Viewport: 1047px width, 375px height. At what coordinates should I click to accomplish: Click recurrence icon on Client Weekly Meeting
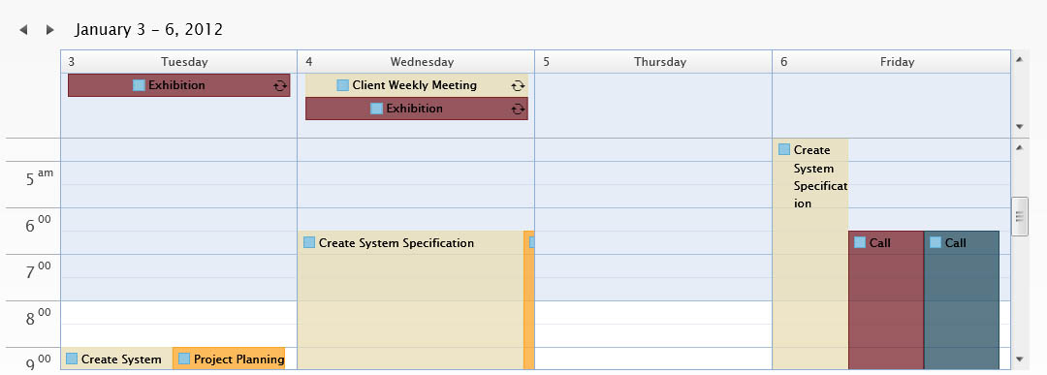point(518,85)
